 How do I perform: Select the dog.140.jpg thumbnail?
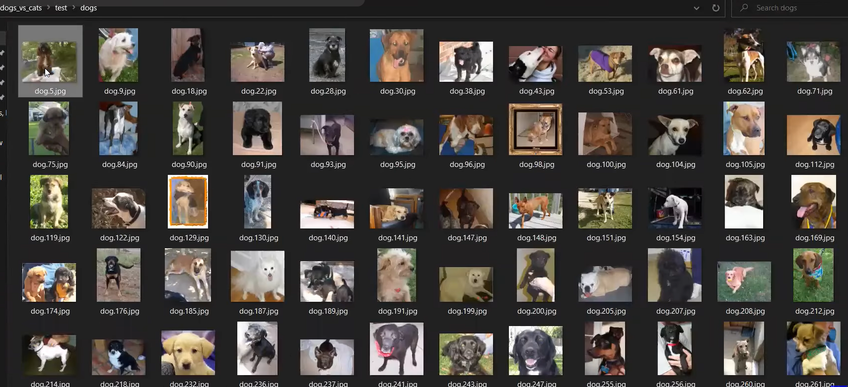coord(327,215)
